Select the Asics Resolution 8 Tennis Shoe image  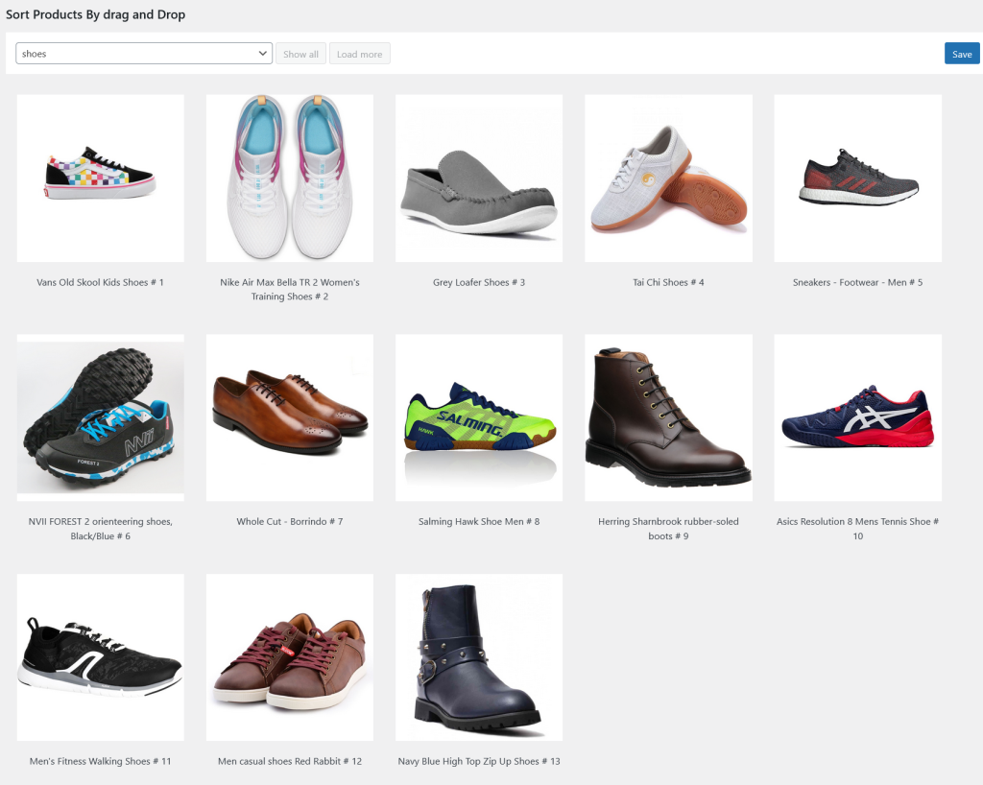click(857, 417)
